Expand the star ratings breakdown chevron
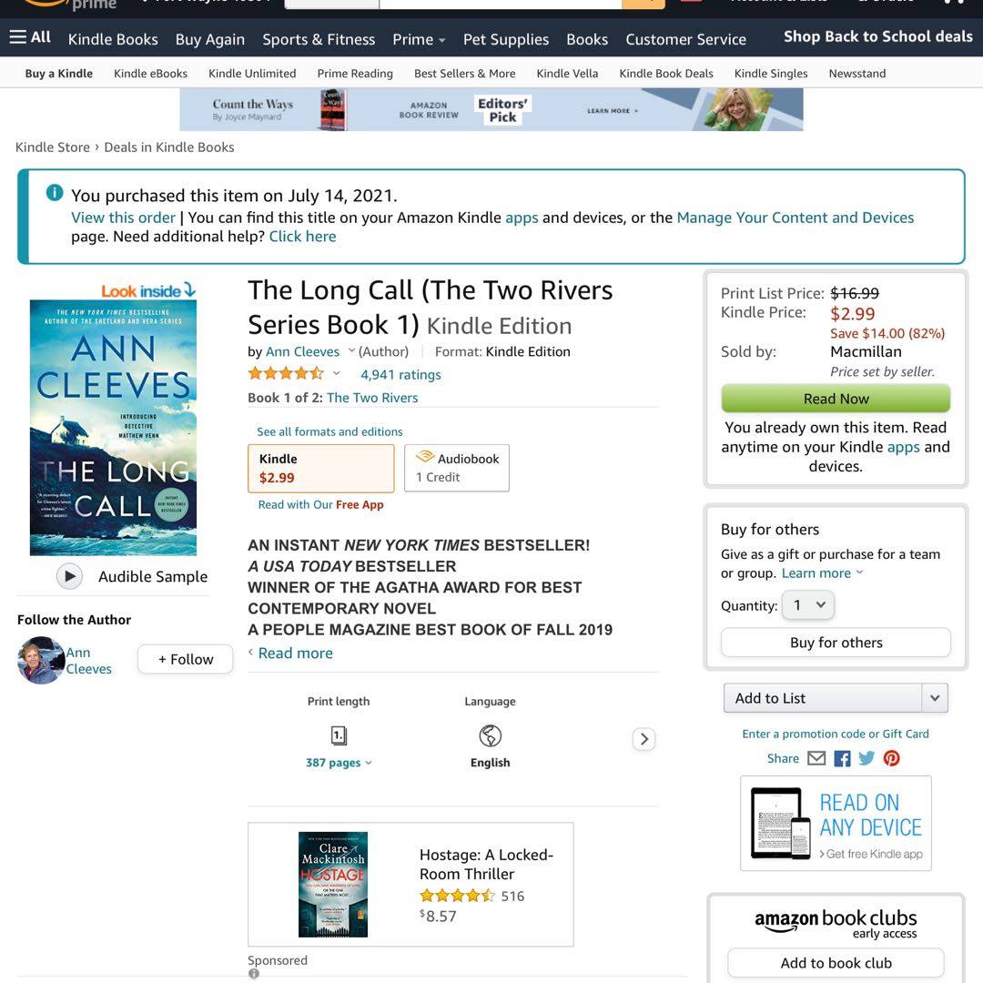 click(x=337, y=374)
